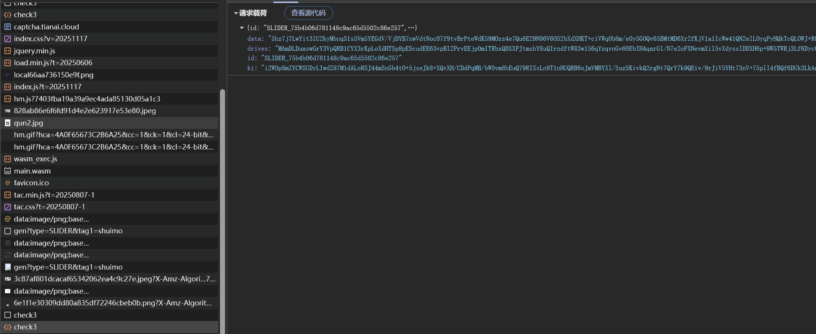This screenshot has height=334, width=816.
Task: Click the favicon.ico request icon
Action: [x=8, y=183]
